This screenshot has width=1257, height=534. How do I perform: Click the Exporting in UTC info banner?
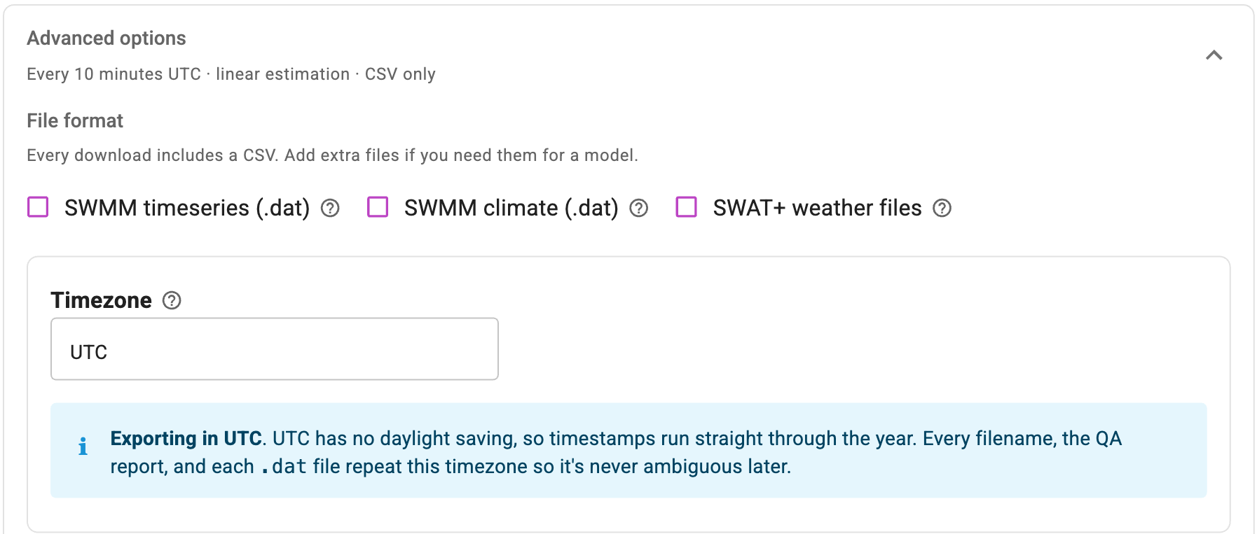(628, 451)
